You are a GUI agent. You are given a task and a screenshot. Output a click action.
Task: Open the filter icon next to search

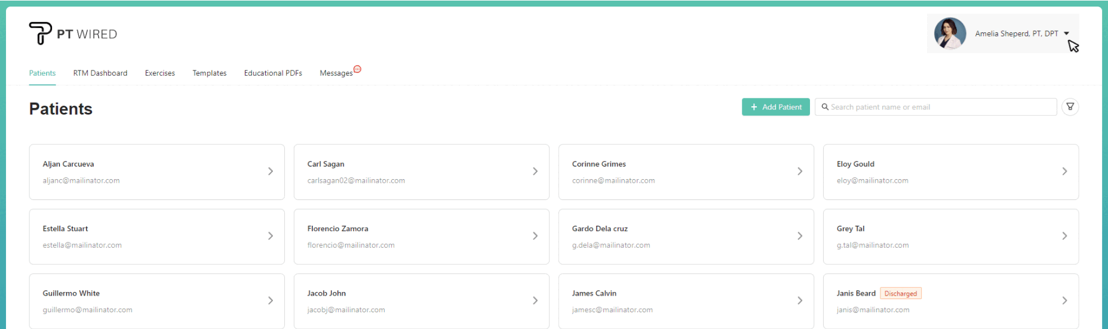click(x=1070, y=107)
